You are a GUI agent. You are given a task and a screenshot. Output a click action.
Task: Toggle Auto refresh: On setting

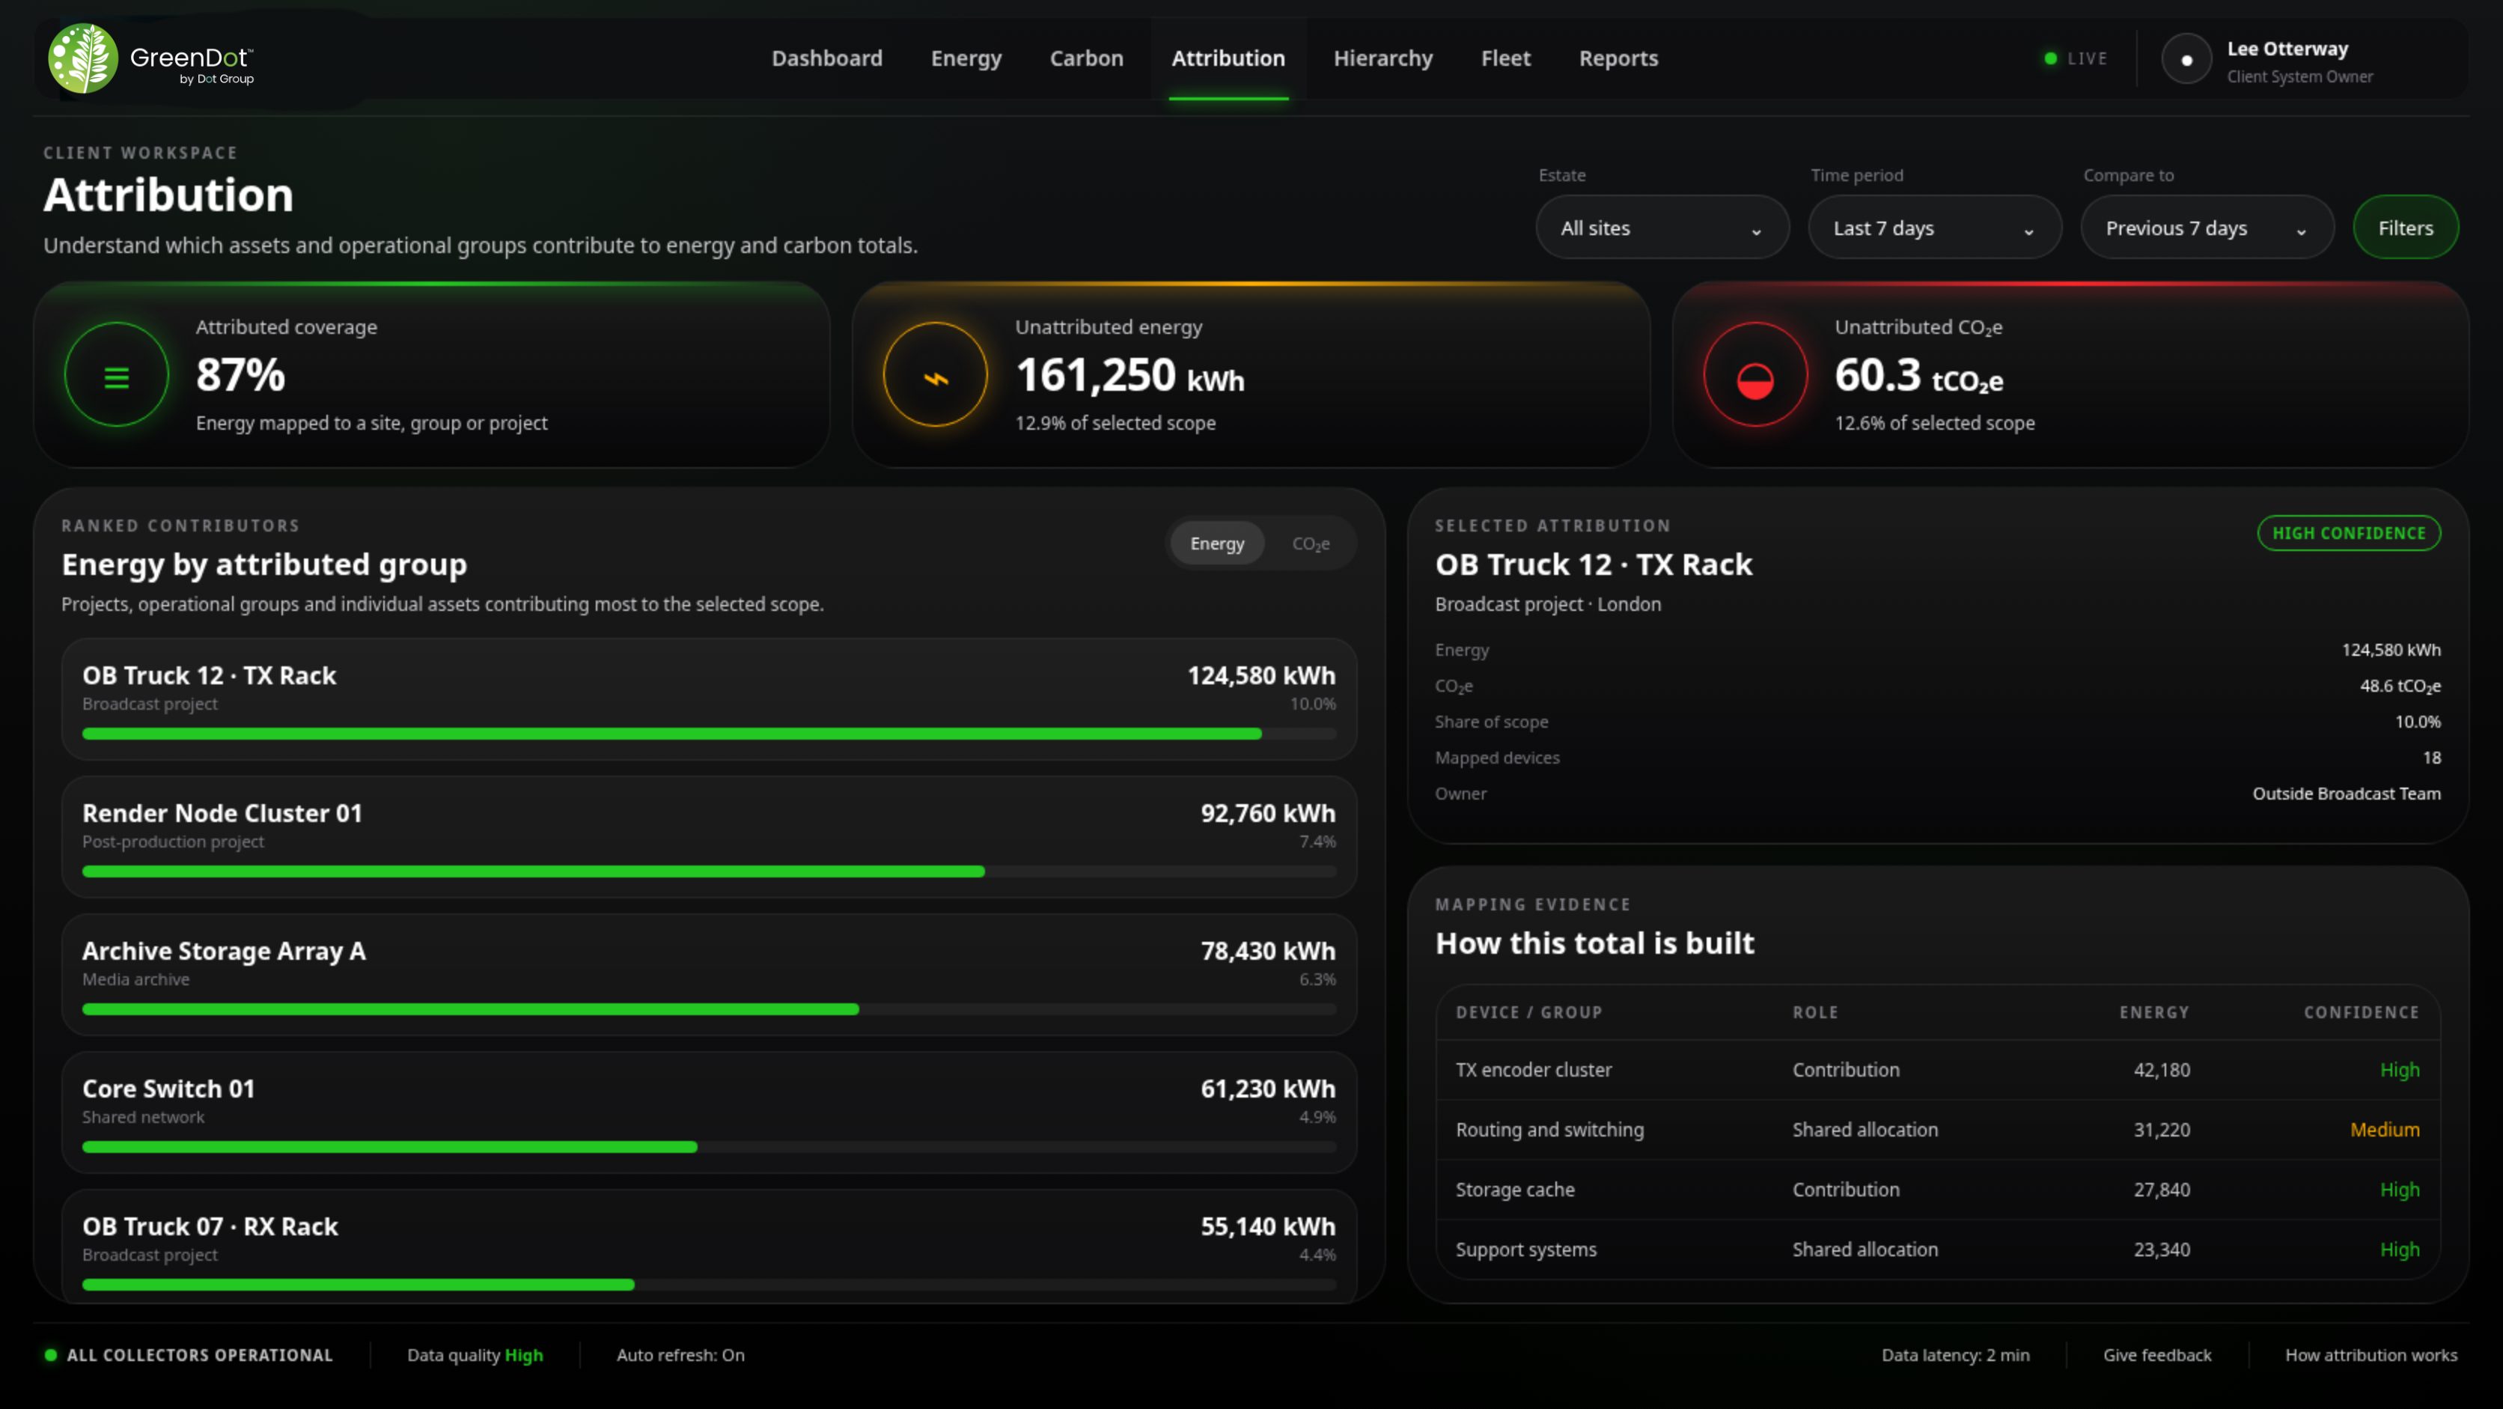tap(680, 1354)
